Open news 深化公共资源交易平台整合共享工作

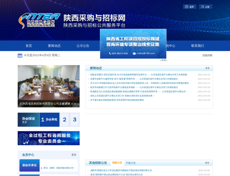click(x=122, y=96)
